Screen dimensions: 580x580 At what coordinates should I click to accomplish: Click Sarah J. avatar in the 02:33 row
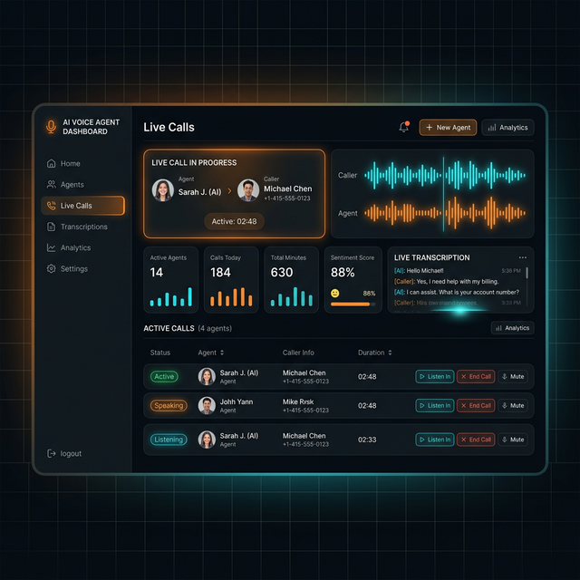pos(207,440)
